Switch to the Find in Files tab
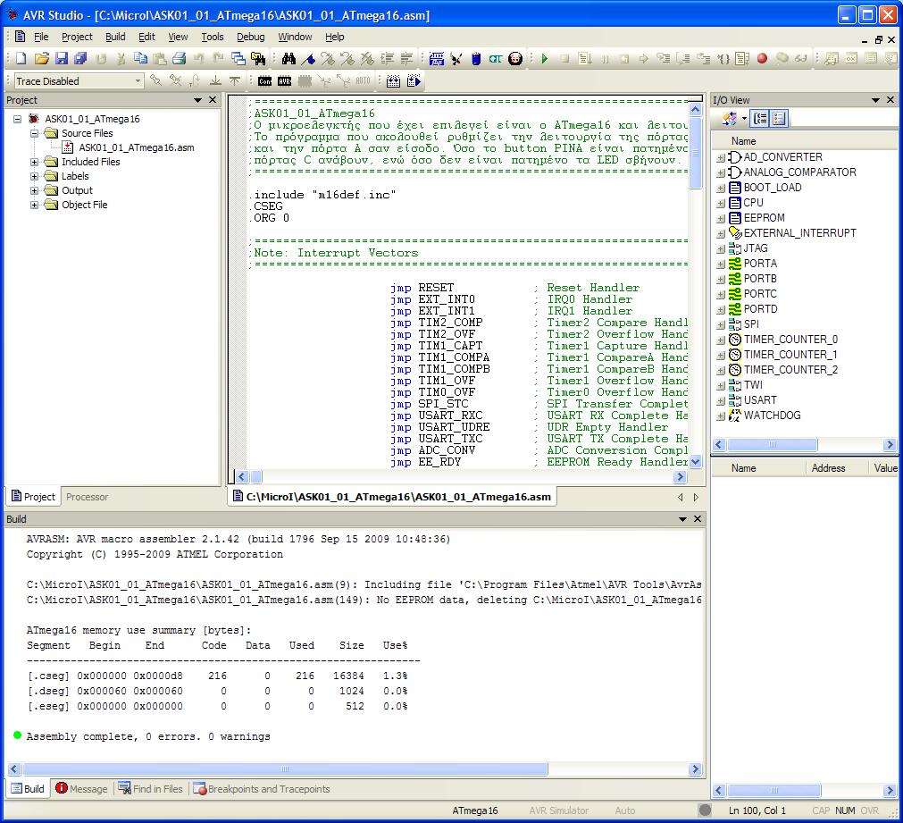The width and height of the screenshot is (903, 823). [150, 789]
